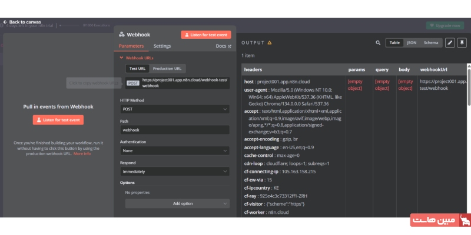471x235 pixels.
Task: Click the Path input field
Action: [x=175, y=130]
